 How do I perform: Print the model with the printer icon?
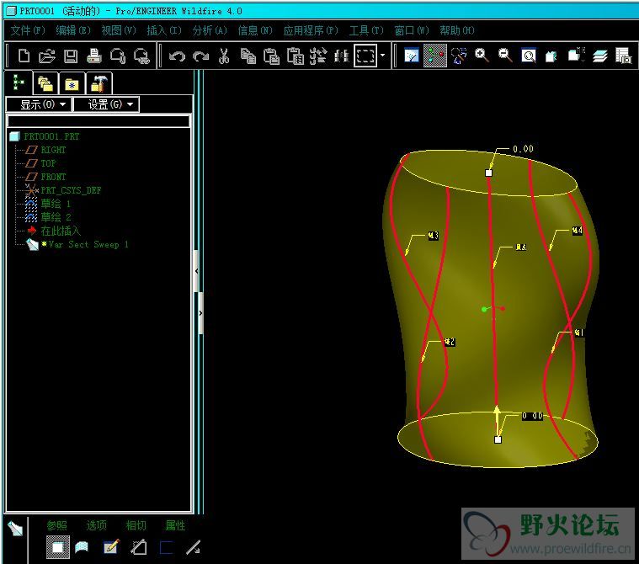94,56
